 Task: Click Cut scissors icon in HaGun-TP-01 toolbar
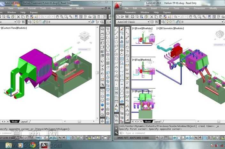152,17
